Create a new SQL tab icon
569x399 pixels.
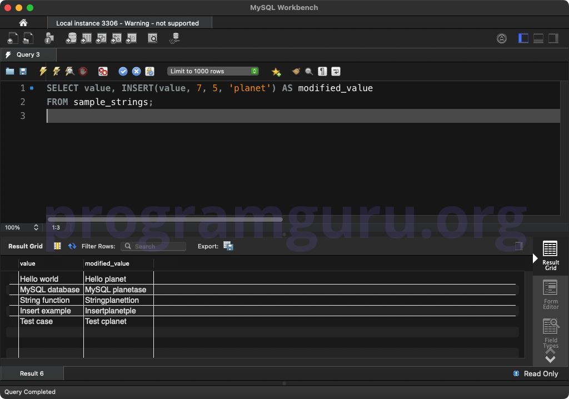13,38
